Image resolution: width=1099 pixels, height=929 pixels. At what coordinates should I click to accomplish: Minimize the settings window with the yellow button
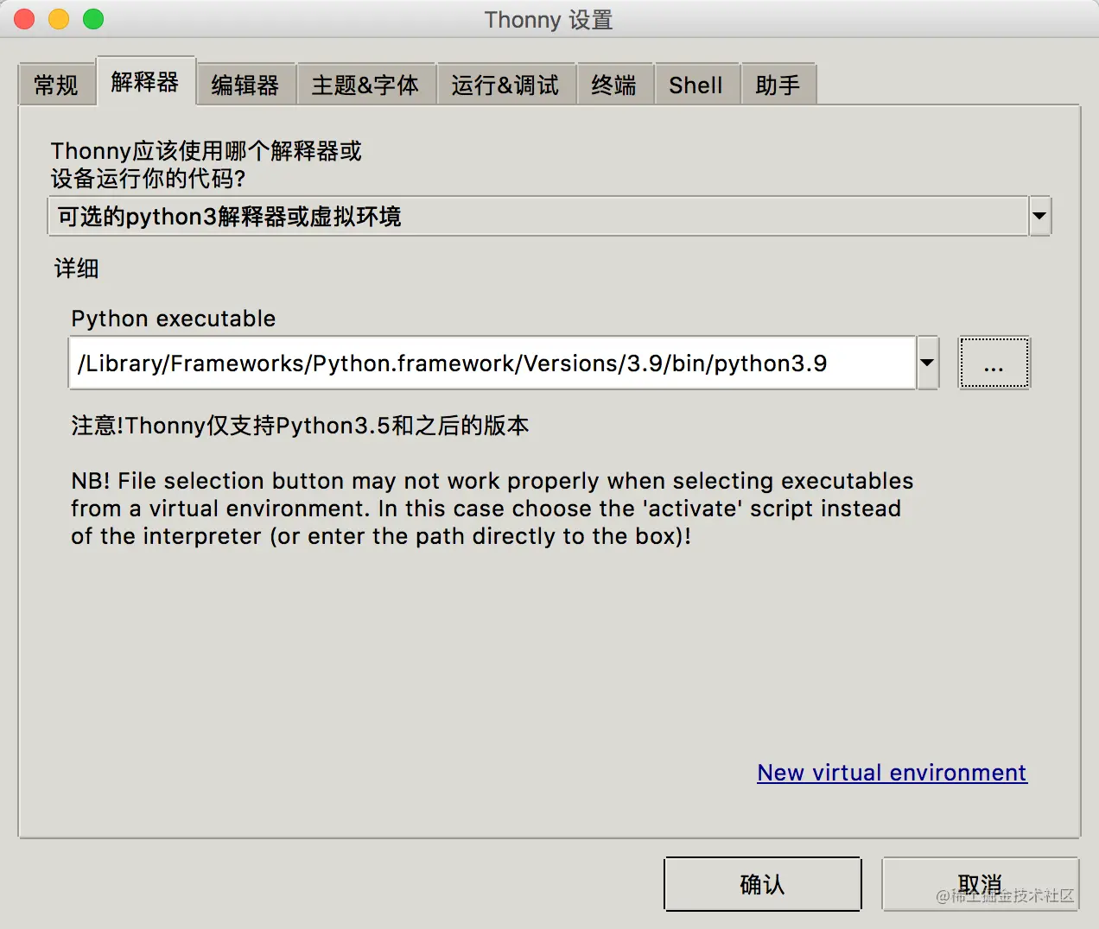tap(59, 19)
